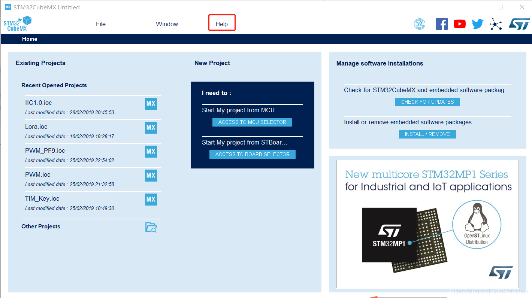Open the Help menu
The height and width of the screenshot is (298, 532).
click(222, 23)
